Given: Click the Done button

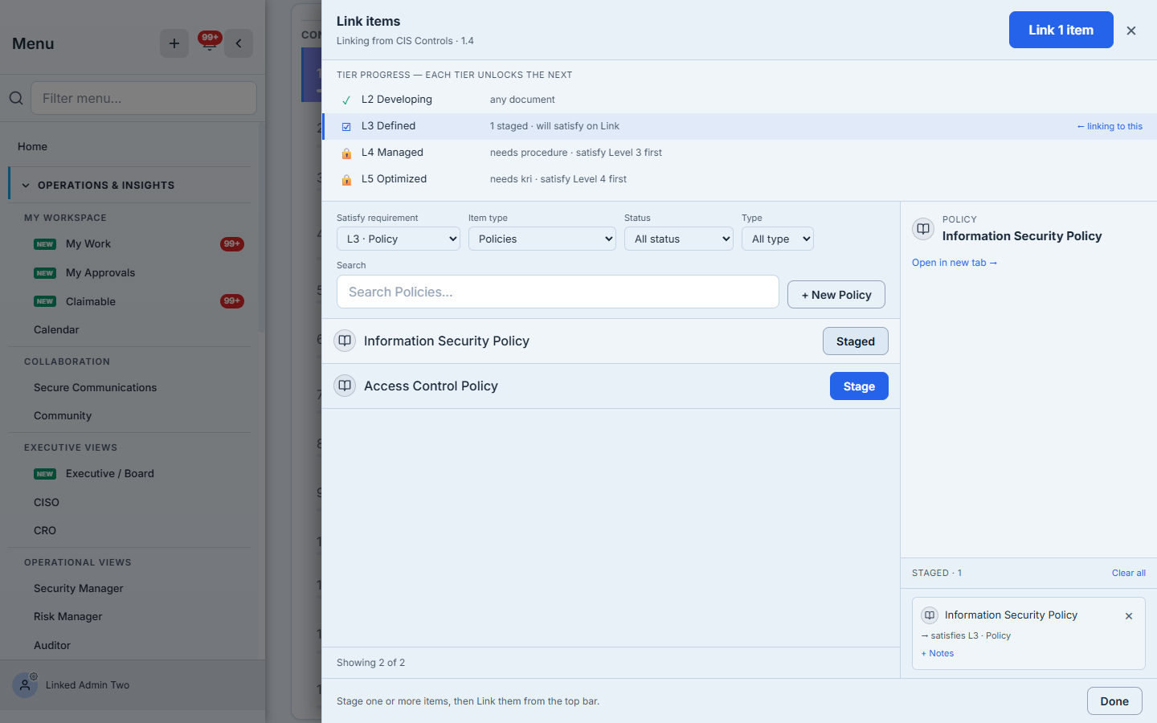Looking at the screenshot, I should tap(1114, 701).
